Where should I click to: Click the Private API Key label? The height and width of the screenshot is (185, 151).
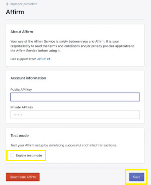pos(22,107)
